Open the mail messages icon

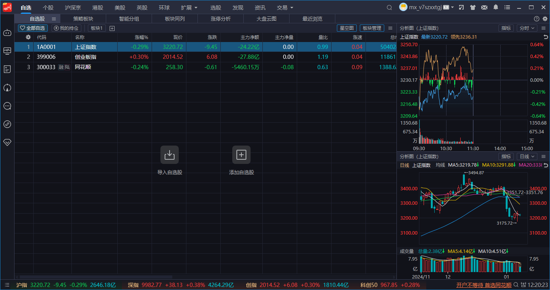pos(484,8)
